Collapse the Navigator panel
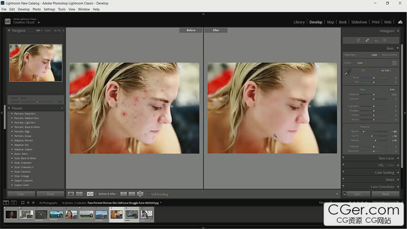Image resolution: width=407 pixels, height=229 pixels. (9, 31)
